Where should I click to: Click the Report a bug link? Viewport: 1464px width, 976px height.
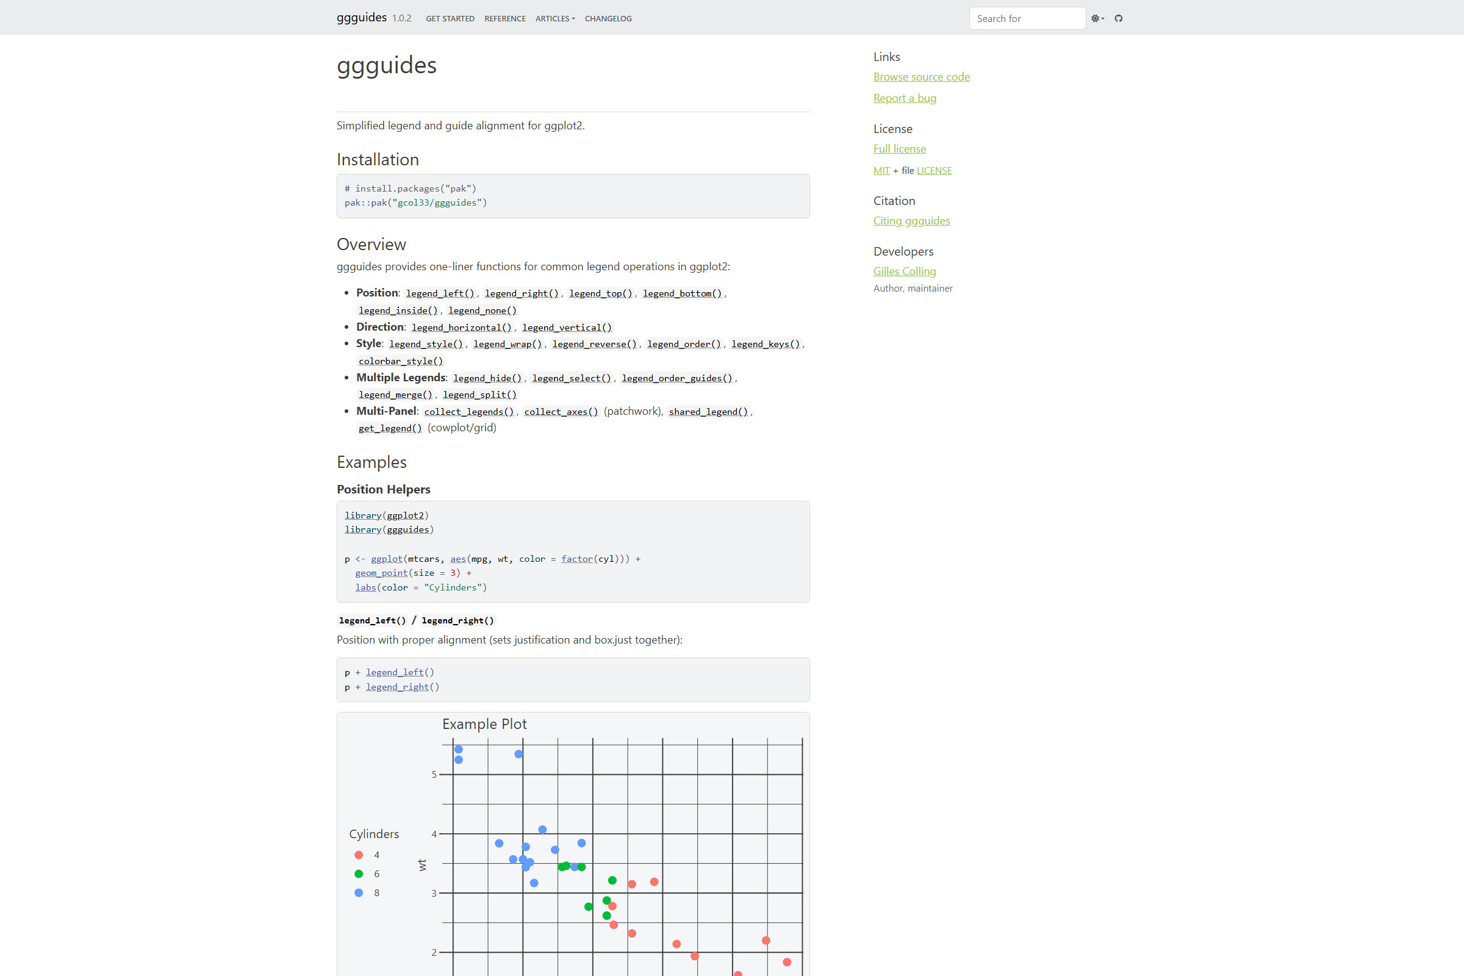coord(905,98)
